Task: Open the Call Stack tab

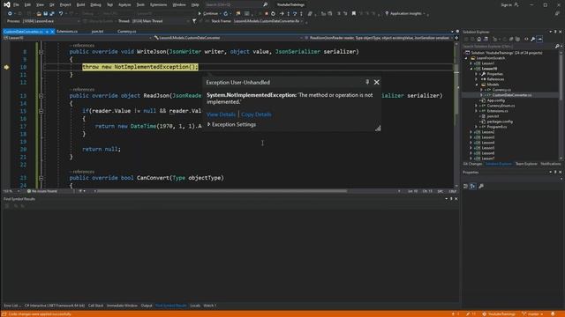Action: tap(95, 306)
